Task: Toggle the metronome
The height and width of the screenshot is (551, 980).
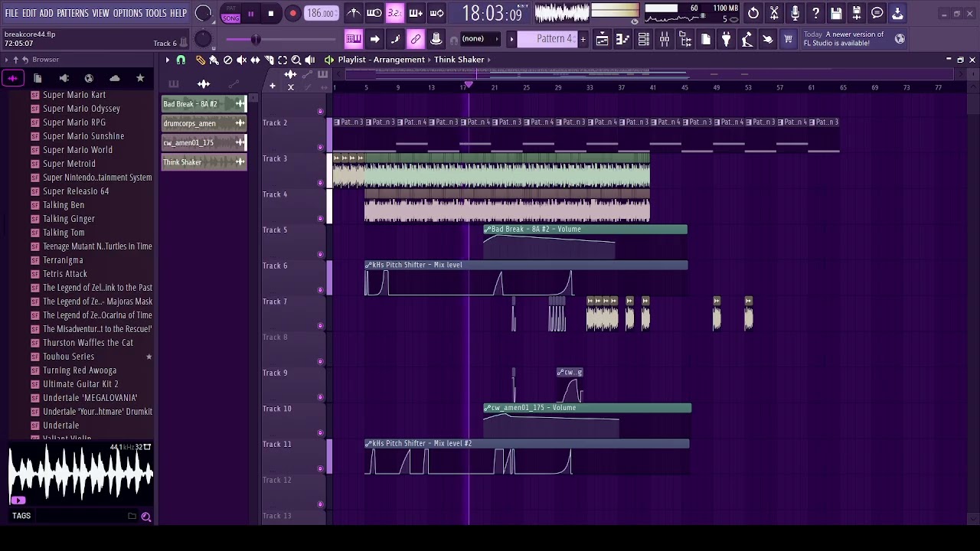Action: coord(354,13)
